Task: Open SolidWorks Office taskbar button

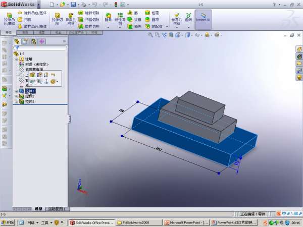Action: (x=92, y=222)
